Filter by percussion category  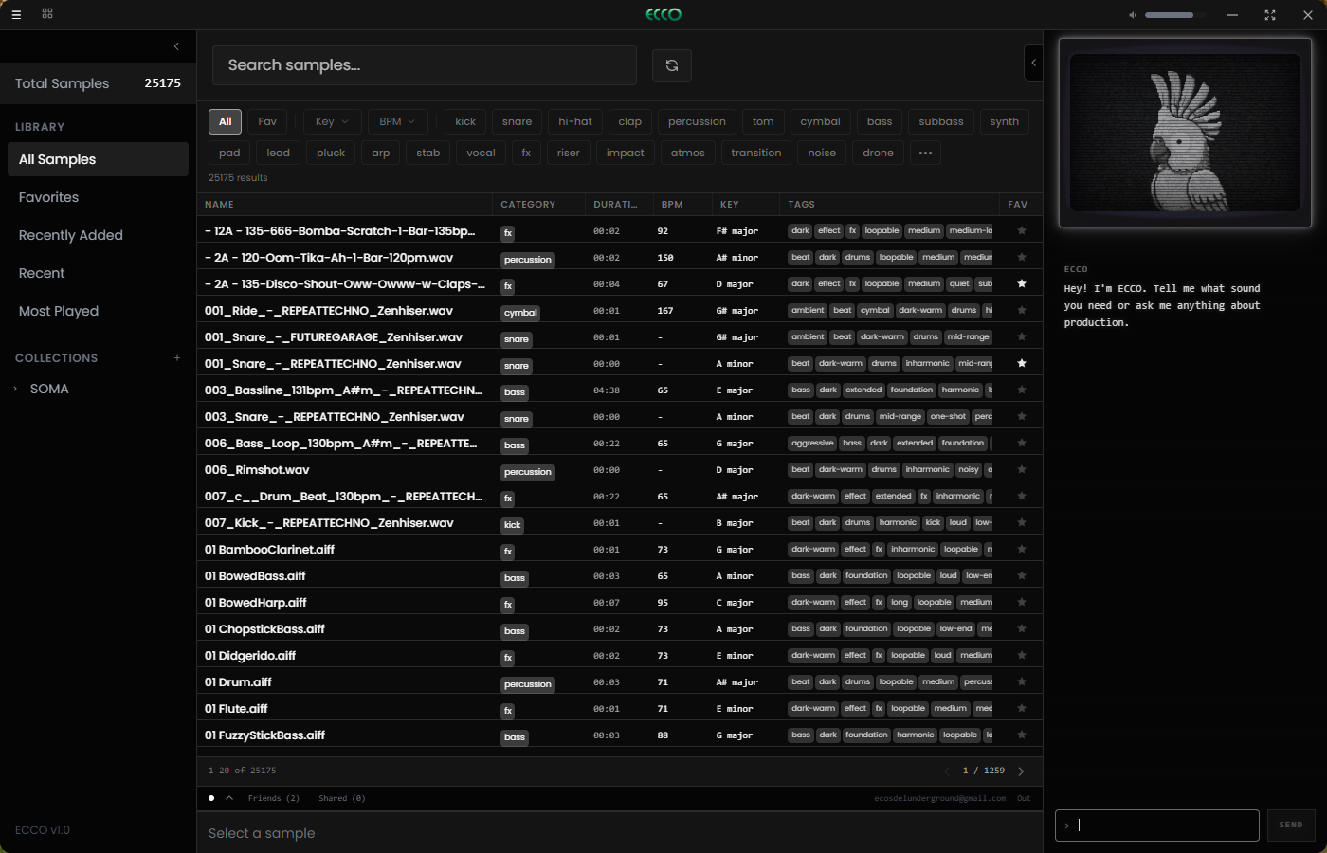click(x=697, y=121)
